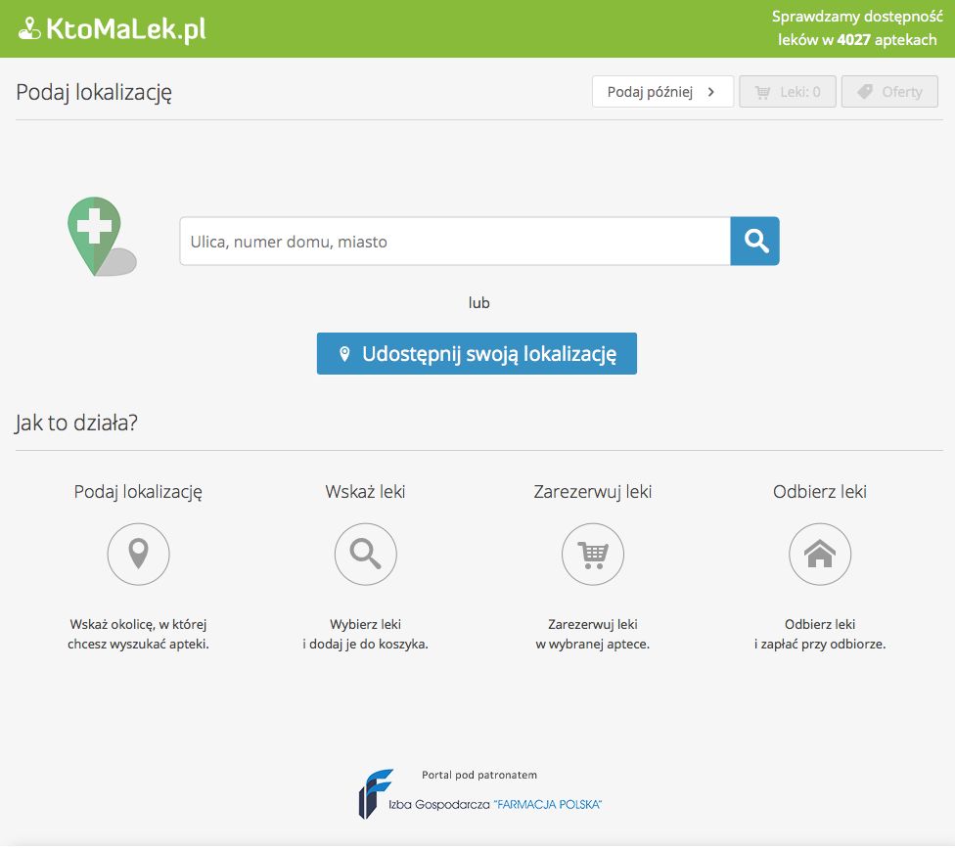Click the tag icon beside Oferty
This screenshot has height=848, width=955.
coord(865,92)
